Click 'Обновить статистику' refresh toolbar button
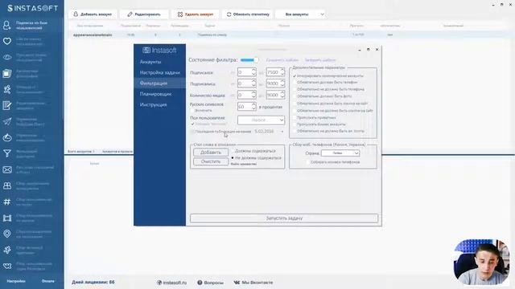The image size is (515, 289). coord(248,14)
